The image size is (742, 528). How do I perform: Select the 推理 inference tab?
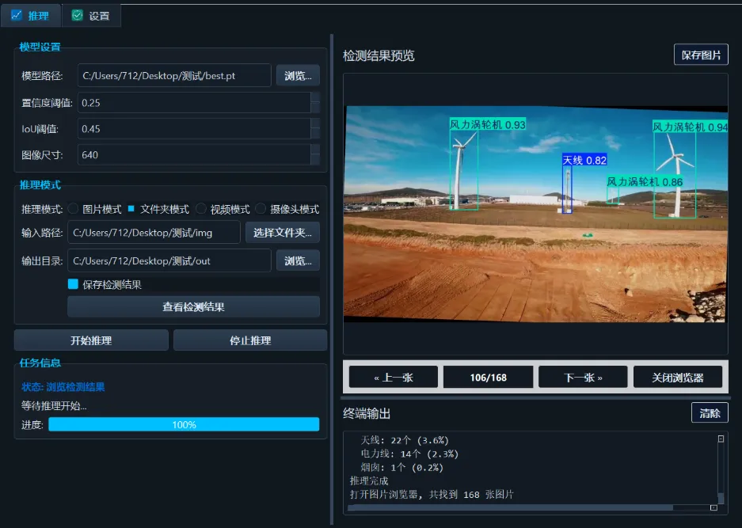tap(32, 15)
